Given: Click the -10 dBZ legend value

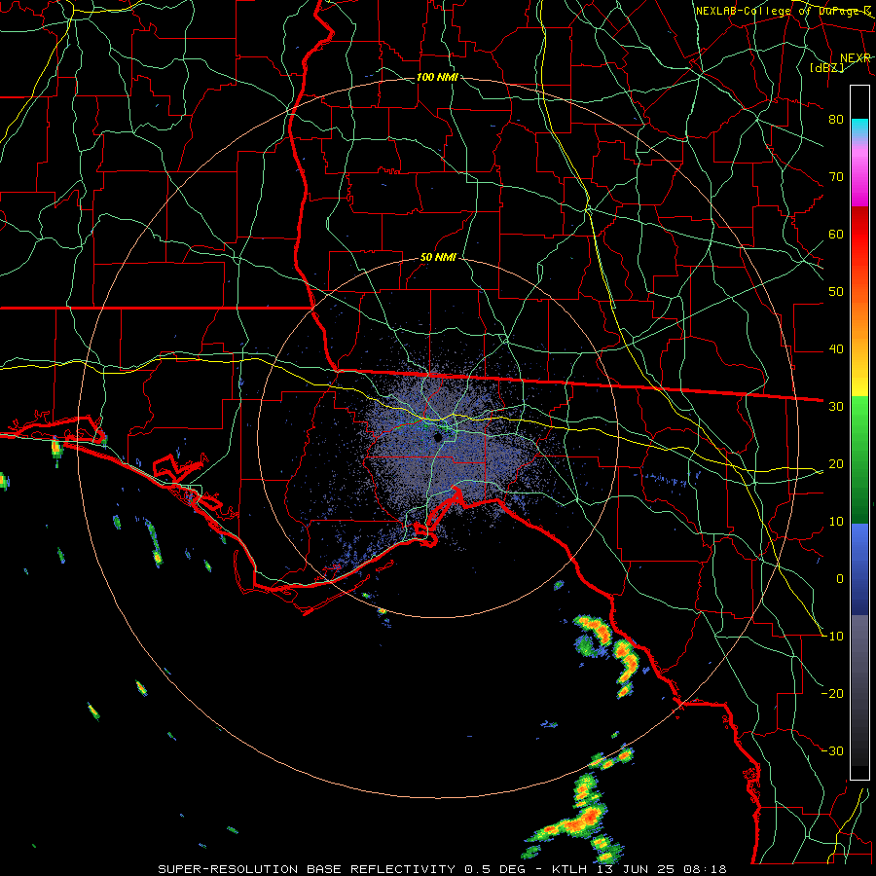Looking at the screenshot, I should 832,637.
